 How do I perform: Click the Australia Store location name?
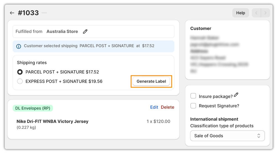(62, 32)
